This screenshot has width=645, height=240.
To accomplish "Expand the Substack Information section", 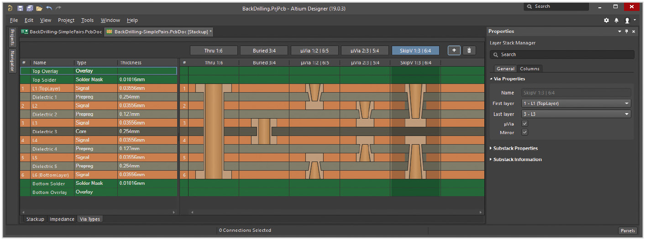I will 491,159.
